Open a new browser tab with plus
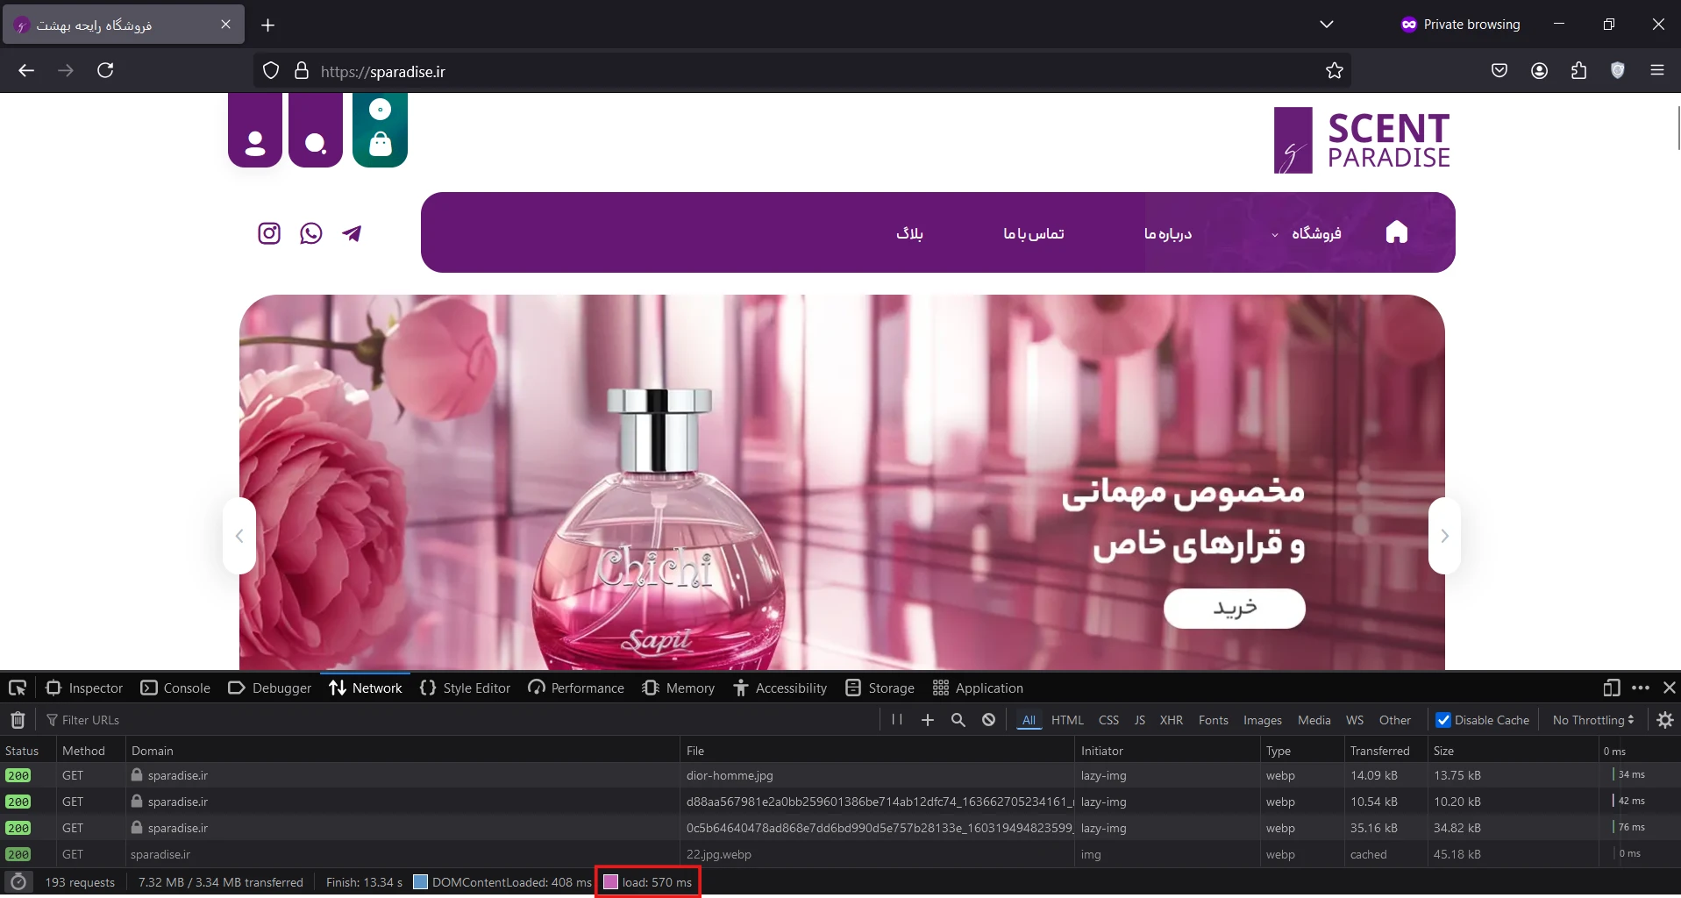This screenshot has height=898, width=1681. tap(268, 25)
